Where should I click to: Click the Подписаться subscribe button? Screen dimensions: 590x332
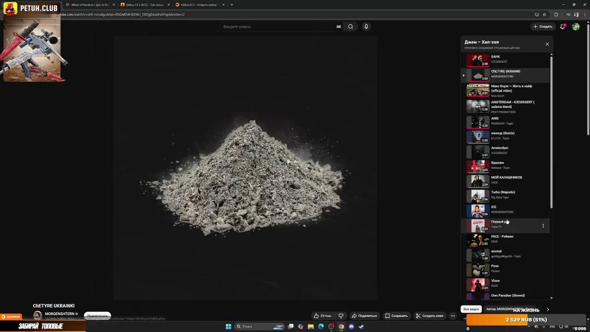coord(97,316)
